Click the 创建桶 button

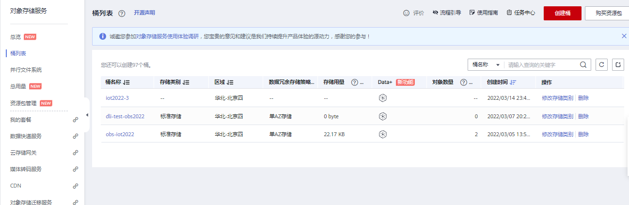click(562, 13)
